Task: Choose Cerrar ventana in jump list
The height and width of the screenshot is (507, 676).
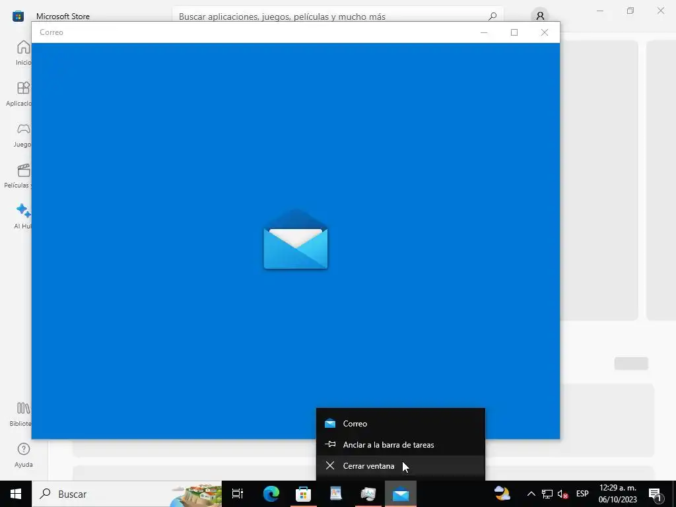Action: (x=401, y=465)
